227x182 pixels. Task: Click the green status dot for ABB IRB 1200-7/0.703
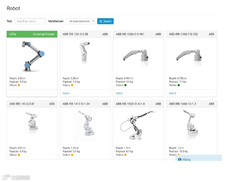tap(179, 85)
